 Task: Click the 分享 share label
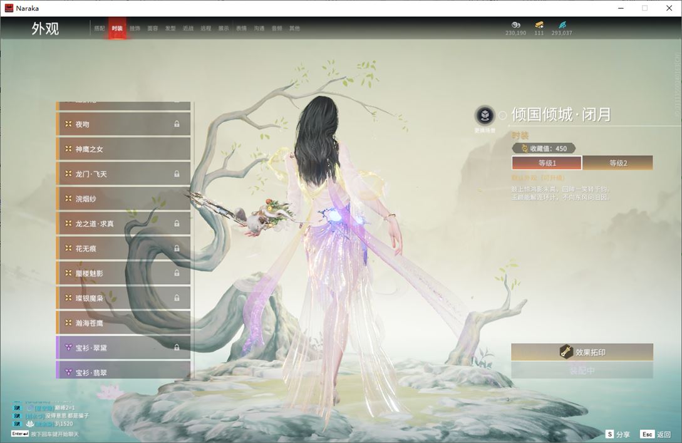pos(623,434)
